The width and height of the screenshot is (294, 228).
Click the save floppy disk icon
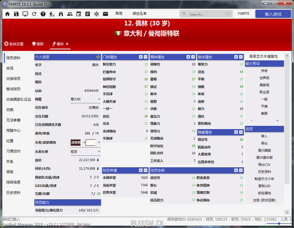[x=16, y=14]
